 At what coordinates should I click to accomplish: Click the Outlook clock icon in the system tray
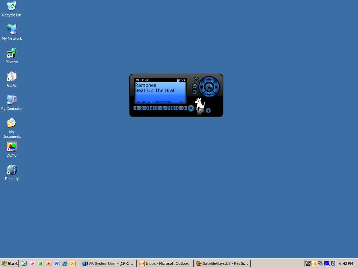coord(314,263)
